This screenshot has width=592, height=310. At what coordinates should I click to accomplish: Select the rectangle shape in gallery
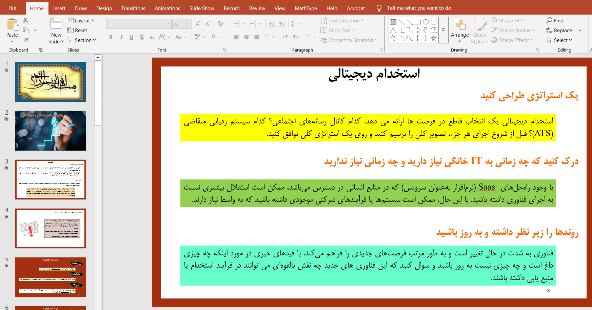pyautogui.click(x=418, y=22)
